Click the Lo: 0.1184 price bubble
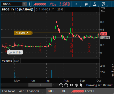The height and width of the screenshot is (94, 114). (15, 52)
